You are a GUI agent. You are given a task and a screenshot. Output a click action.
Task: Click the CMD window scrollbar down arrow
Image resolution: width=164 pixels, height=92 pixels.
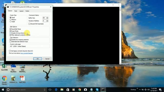tap(120, 63)
